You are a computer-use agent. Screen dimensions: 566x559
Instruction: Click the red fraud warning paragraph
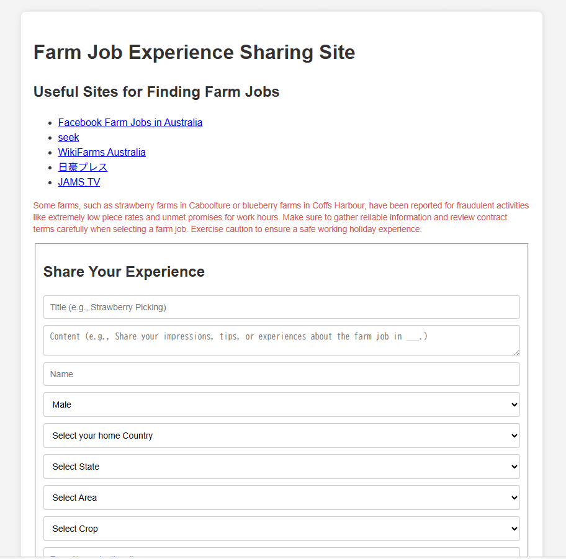(281, 217)
